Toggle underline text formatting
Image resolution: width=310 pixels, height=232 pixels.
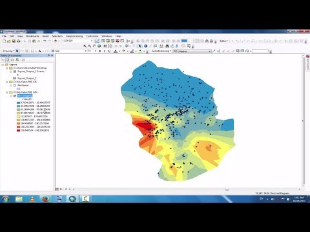(109, 51)
